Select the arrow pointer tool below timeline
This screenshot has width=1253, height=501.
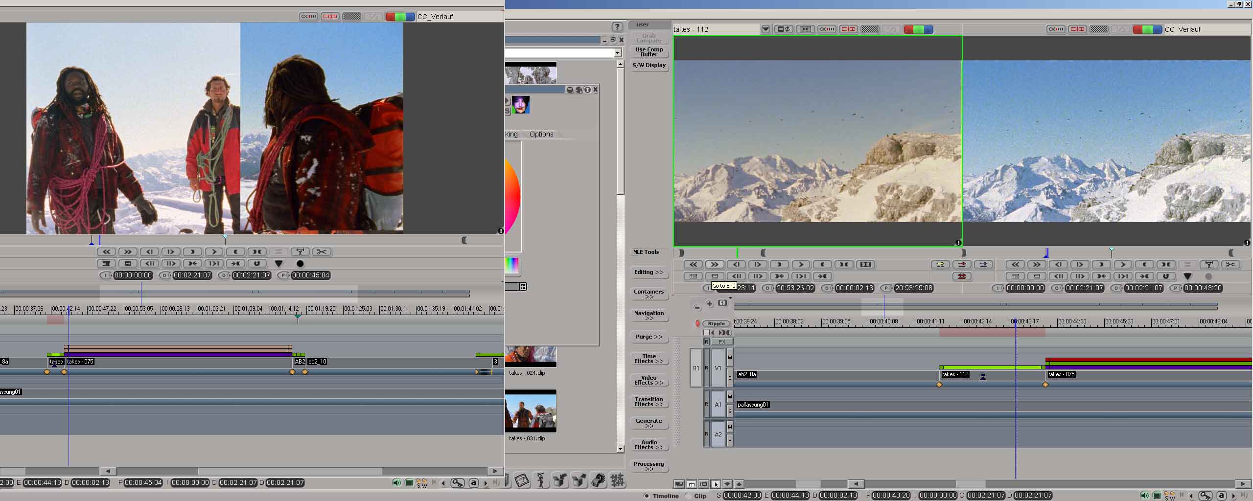[716, 484]
